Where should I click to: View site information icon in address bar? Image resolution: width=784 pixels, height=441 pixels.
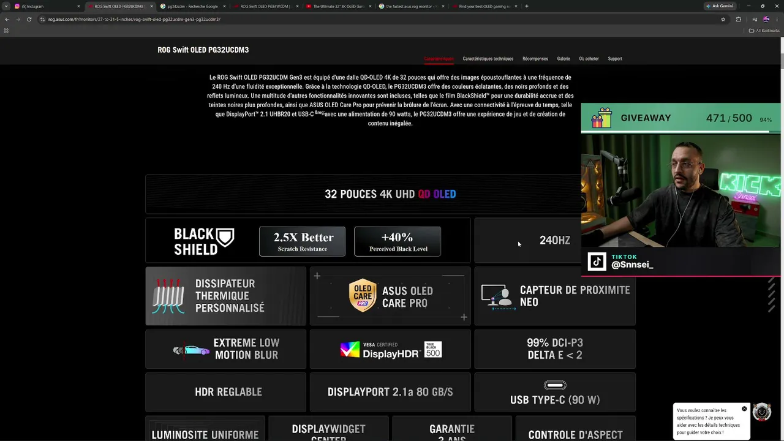tap(42, 19)
